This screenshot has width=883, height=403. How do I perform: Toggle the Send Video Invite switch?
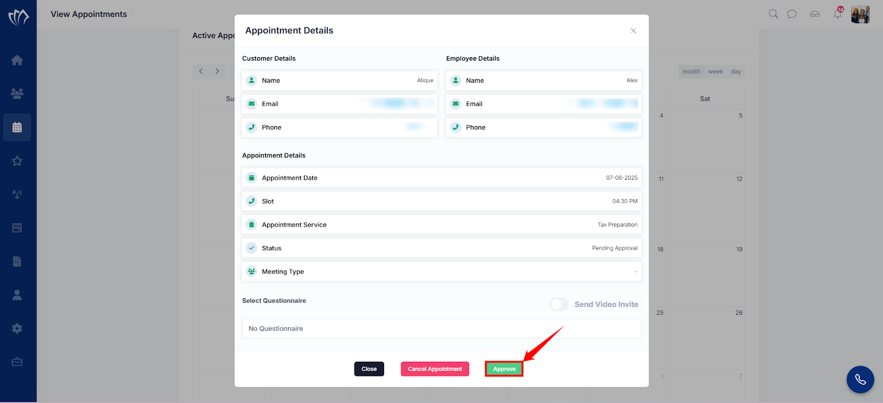[x=559, y=304]
